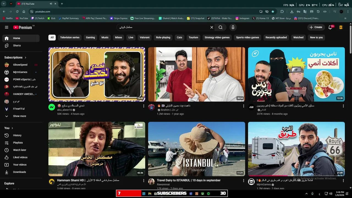Bookmark page with the star icon

tap(273, 12)
